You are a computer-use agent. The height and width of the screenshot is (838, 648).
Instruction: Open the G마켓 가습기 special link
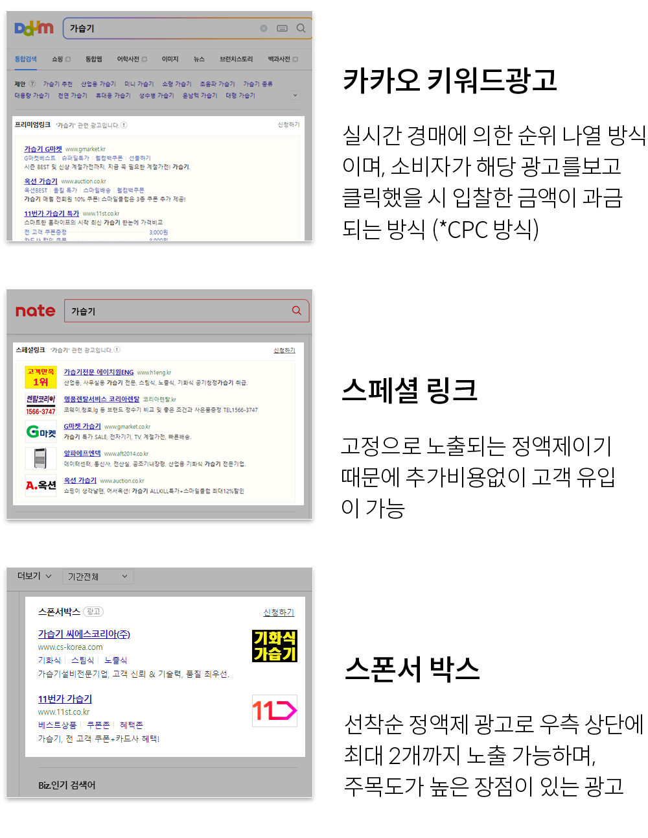point(82,427)
